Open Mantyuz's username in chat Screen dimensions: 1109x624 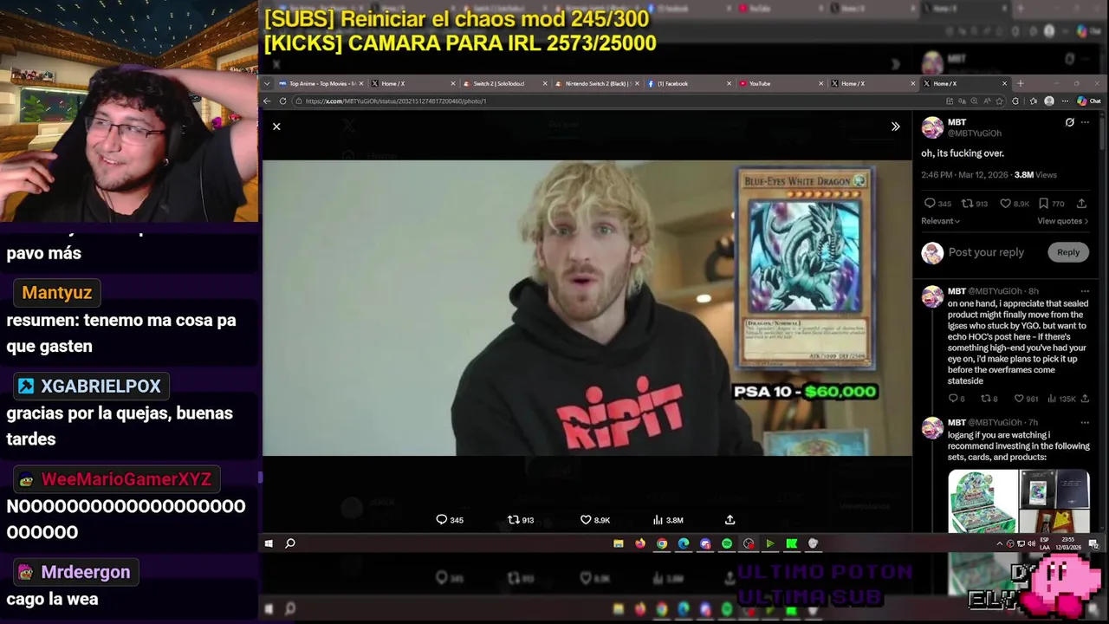[x=56, y=292]
